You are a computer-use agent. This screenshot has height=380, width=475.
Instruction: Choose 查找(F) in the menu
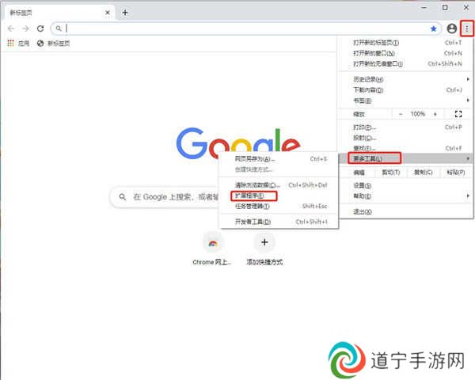[406, 148]
